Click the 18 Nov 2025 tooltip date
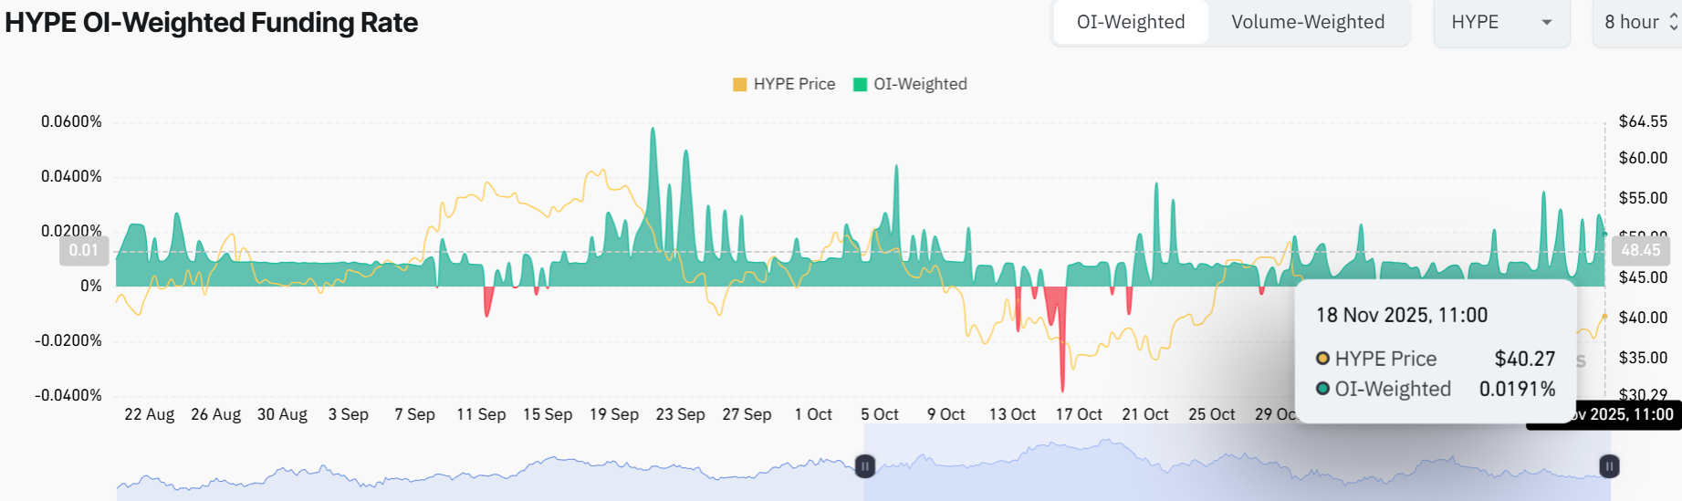Image resolution: width=1682 pixels, height=501 pixels. (1401, 315)
